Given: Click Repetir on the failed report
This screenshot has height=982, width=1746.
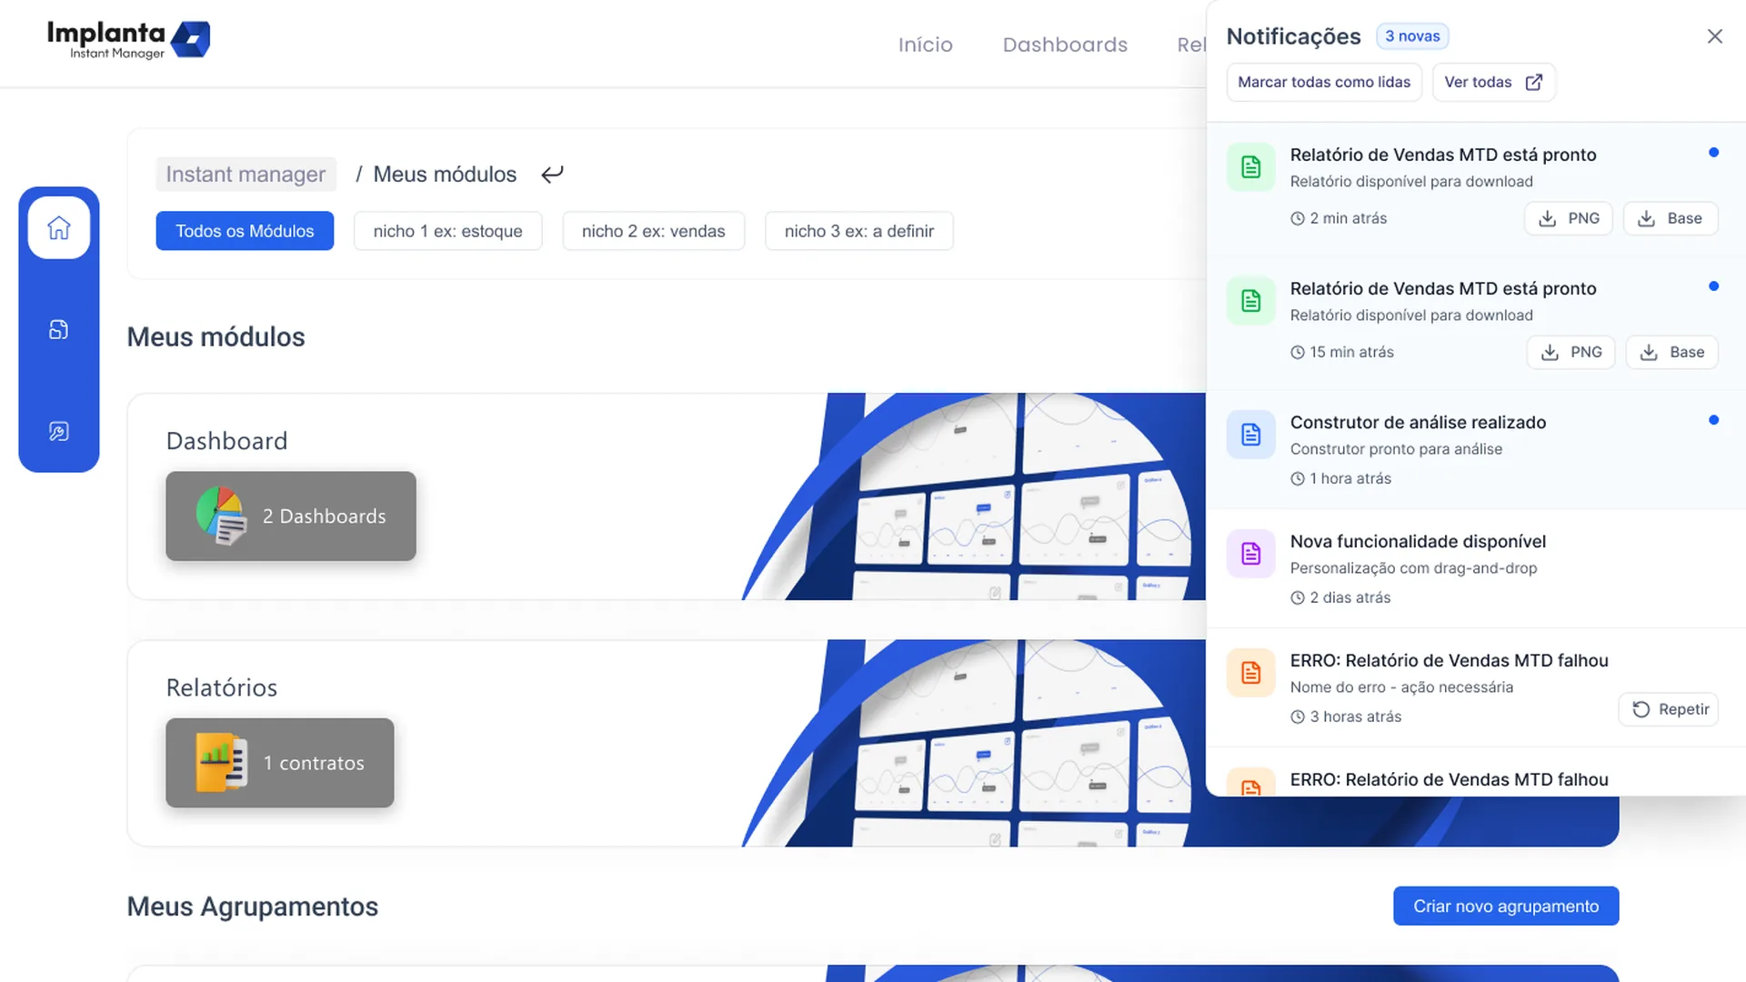Looking at the screenshot, I should [1668, 709].
